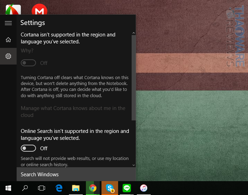Screen dimensions: 248x195
Task: Go to Cortana Home icon
Action: tap(8, 40)
